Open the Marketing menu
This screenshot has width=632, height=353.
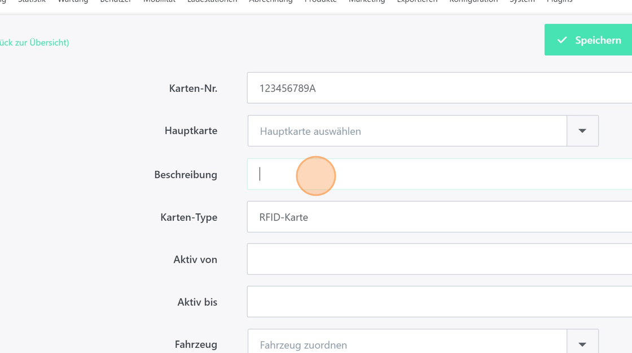point(367,2)
